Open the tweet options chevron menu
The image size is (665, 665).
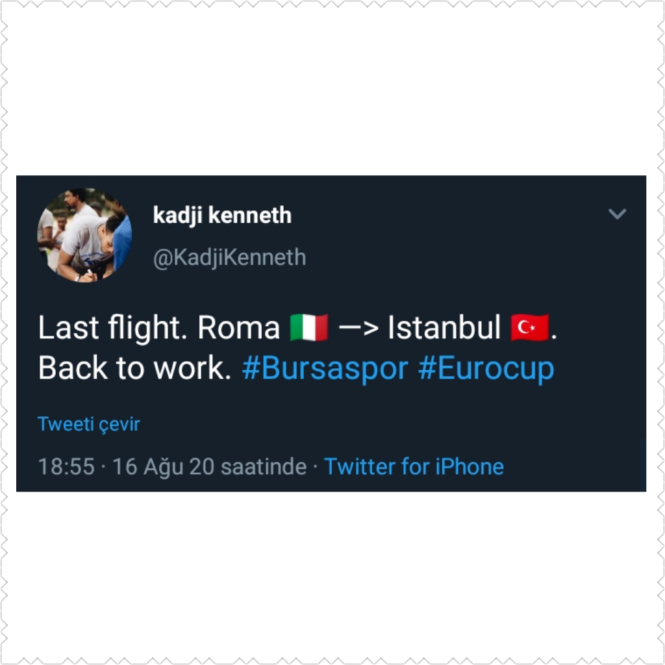pos(616,214)
